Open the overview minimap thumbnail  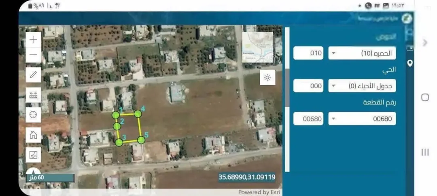coord(257,48)
